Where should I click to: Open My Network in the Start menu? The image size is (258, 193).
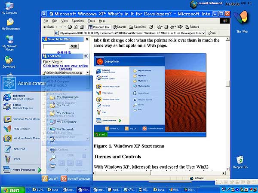tap(61, 130)
